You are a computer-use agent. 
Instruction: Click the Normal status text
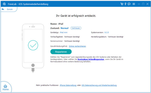tap(64, 28)
